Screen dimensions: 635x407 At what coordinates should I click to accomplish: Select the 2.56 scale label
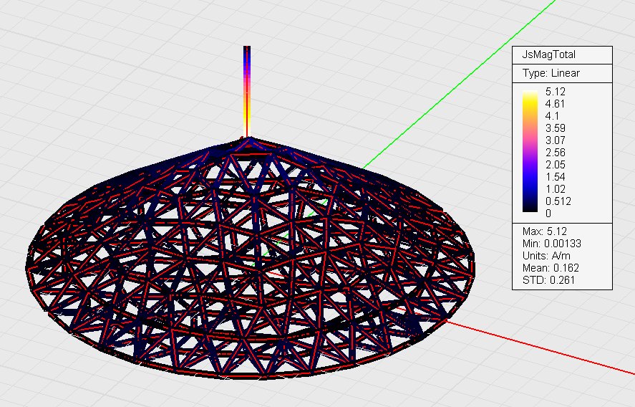tap(556, 153)
